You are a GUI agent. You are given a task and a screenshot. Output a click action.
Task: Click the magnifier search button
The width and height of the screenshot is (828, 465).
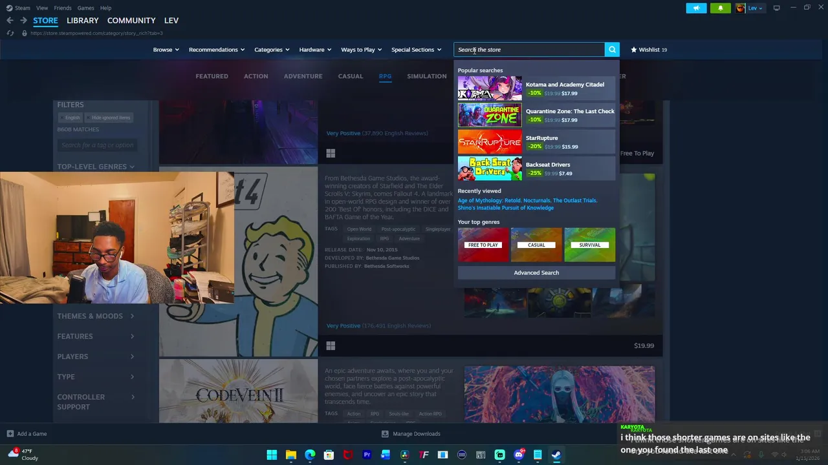[612, 50]
